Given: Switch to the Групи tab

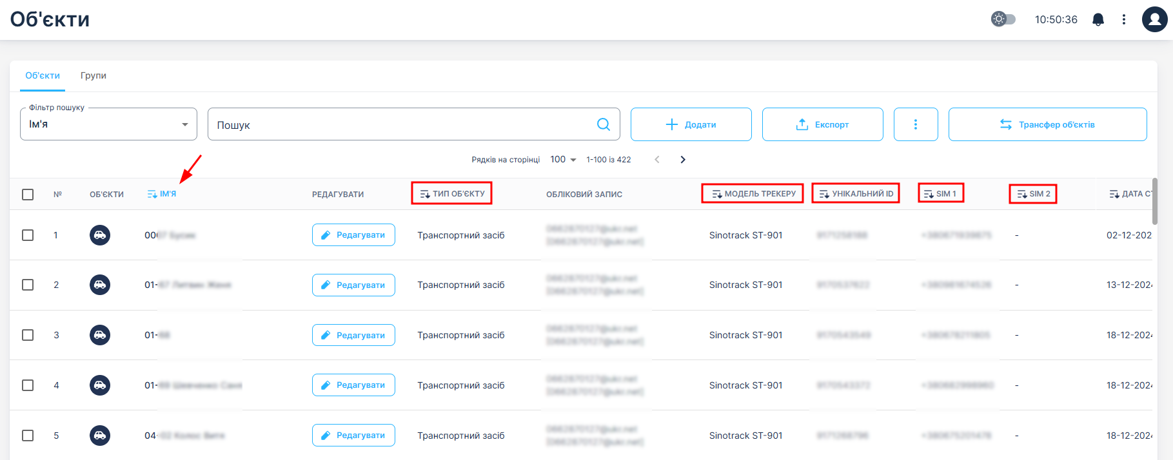Looking at the screenshot, I should tap(94, 75).
